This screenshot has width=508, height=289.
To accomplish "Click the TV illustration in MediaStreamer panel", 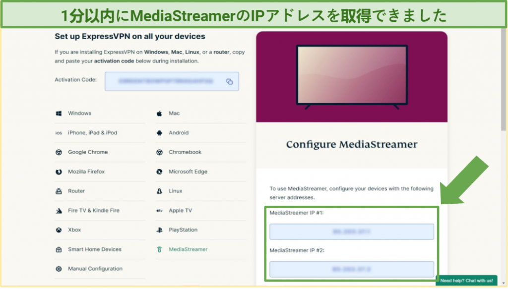I will click(352, 77).
